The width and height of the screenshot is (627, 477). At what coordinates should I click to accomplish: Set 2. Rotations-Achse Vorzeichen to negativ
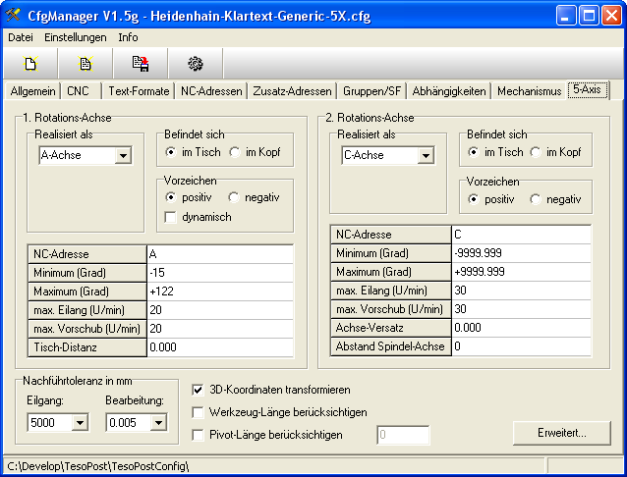(536, 199)
